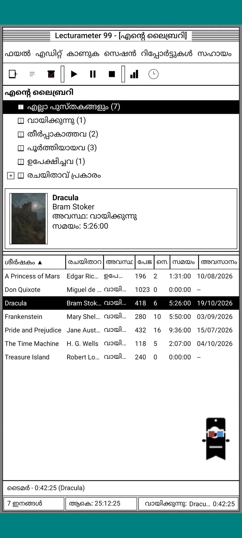Sort by ശീർഷകം column header
The image size is (242, 538).
34,262
